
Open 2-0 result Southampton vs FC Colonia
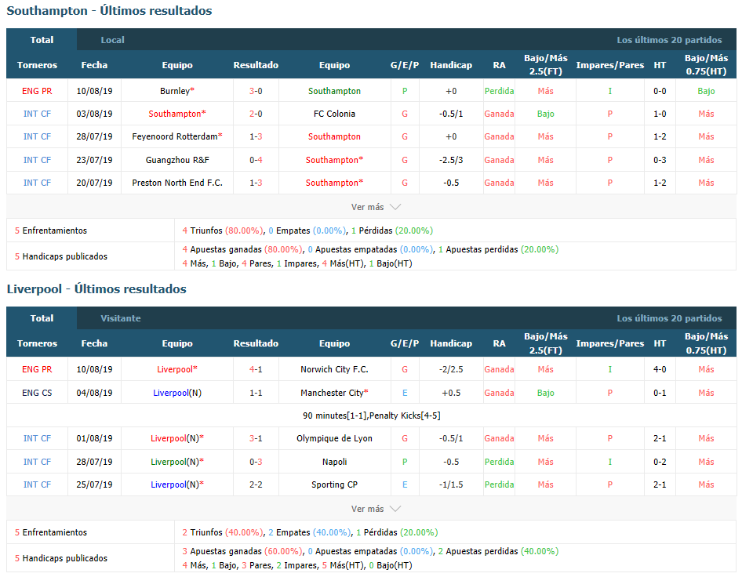point(256,114)
